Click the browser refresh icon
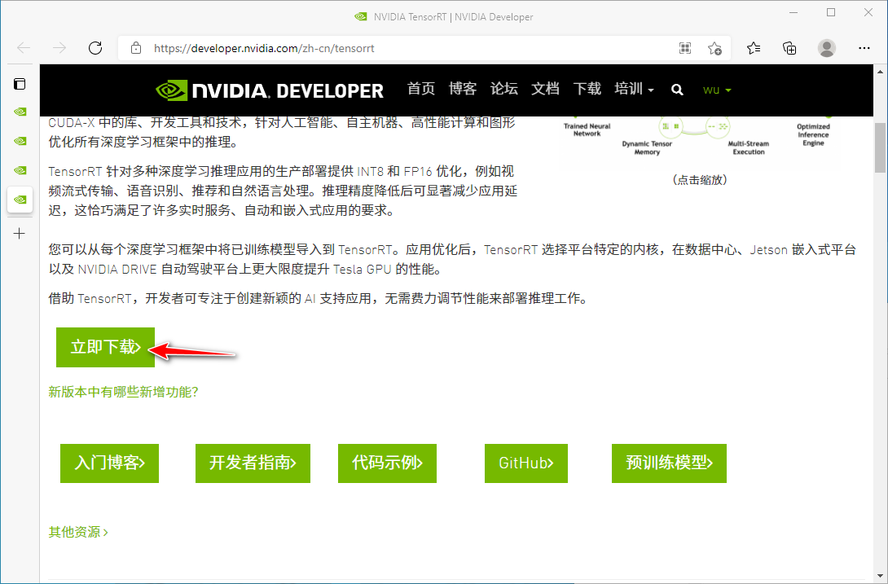The width and height of the screenshot is (888, 584). click(x=95, y=48)
